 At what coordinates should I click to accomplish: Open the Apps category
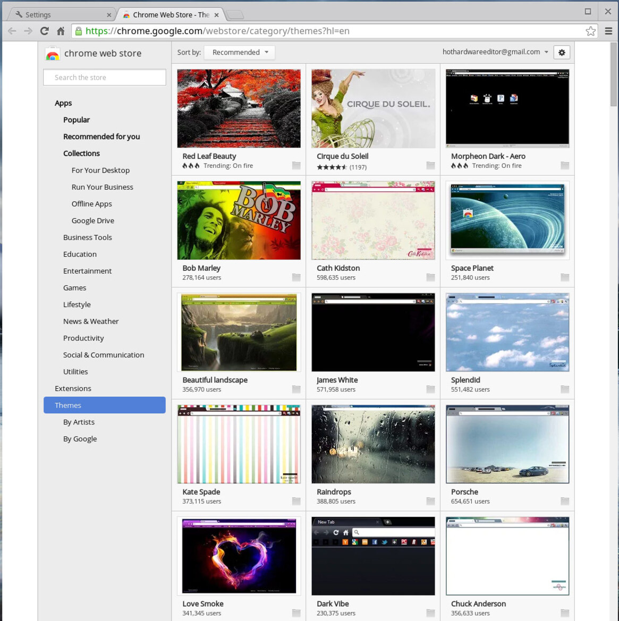pos(63,103)
